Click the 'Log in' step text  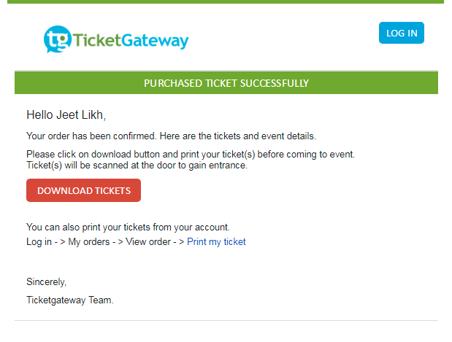pyautogui.click(x=39, y=242)
